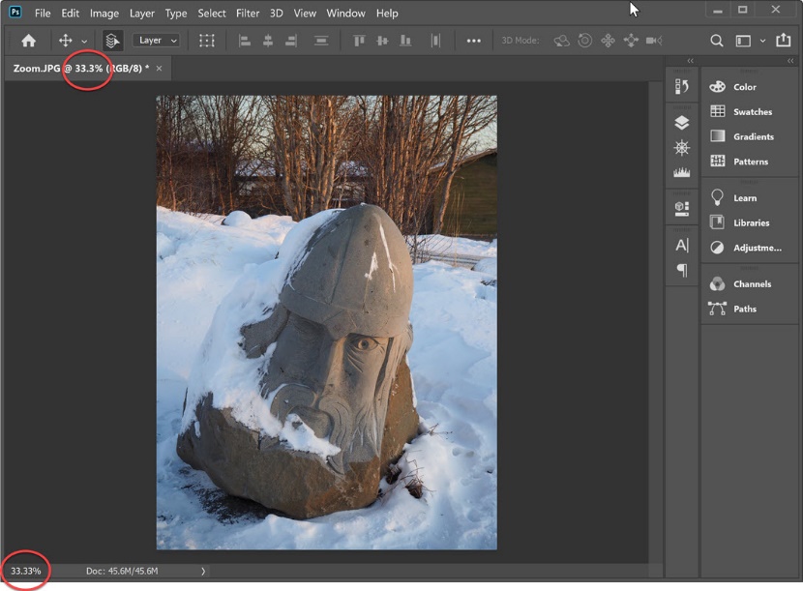Screen dimensions: 803x591
Task: Click the Share image icon
Action: pyautogui.click(x=784, y=40)
